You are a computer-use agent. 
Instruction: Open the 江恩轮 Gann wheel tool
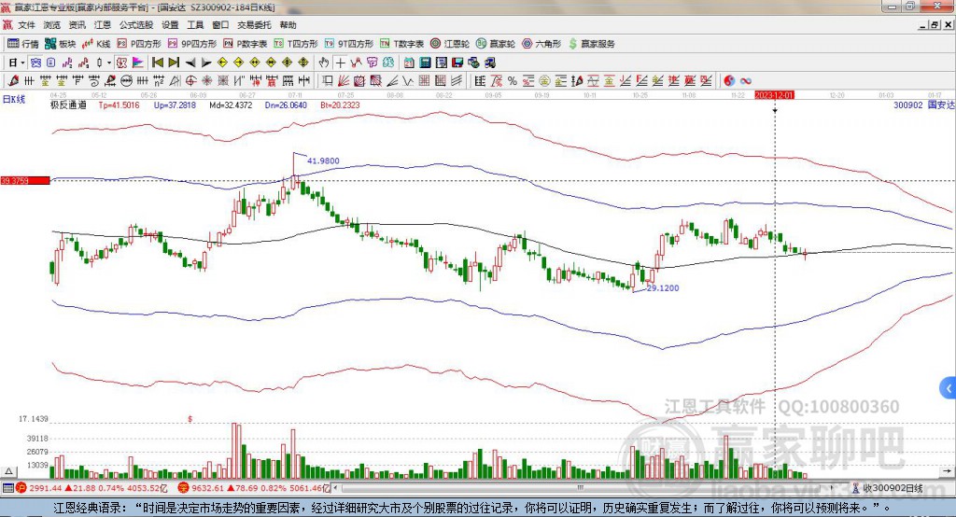point(450,44)
